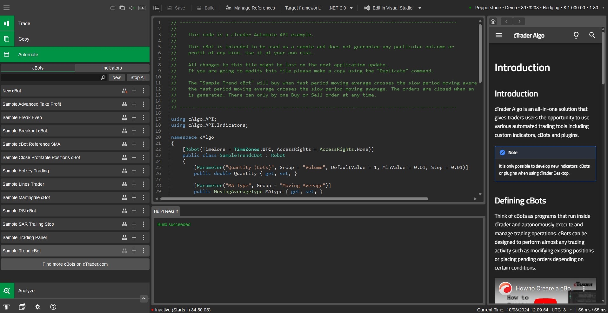Add instance to Sample Trend cBot

[x=134, y=251]
